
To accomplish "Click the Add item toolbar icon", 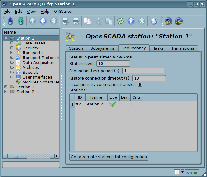I will [66, 21].
